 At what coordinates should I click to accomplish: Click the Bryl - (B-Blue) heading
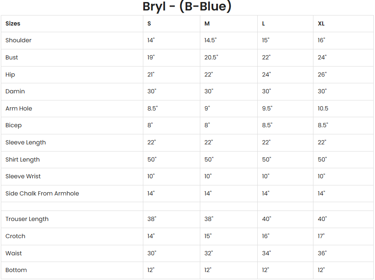click(x=187, y=7)
